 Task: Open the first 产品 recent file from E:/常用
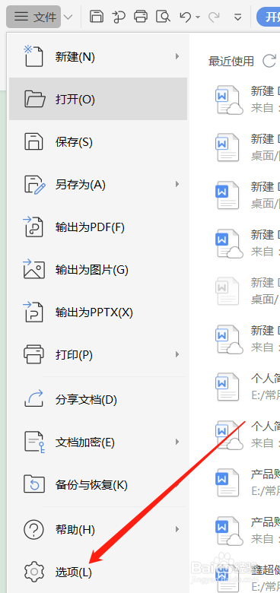pyautogui.click(x=247, y=482)
